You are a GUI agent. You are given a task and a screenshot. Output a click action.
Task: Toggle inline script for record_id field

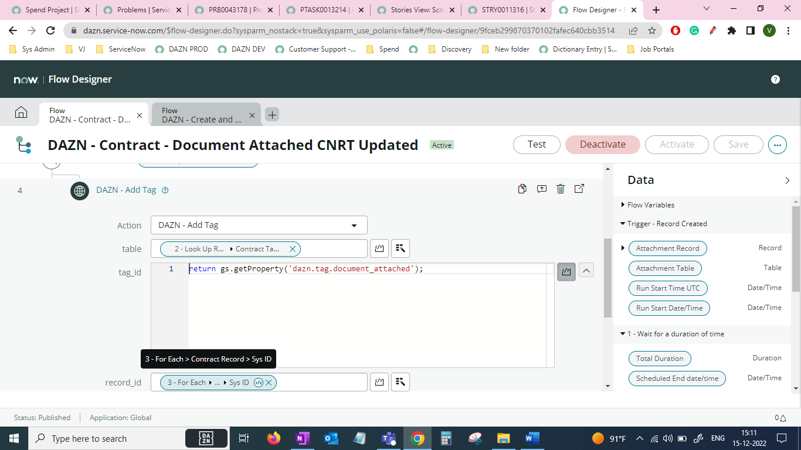pyautogui.click(x=379, y=382)
